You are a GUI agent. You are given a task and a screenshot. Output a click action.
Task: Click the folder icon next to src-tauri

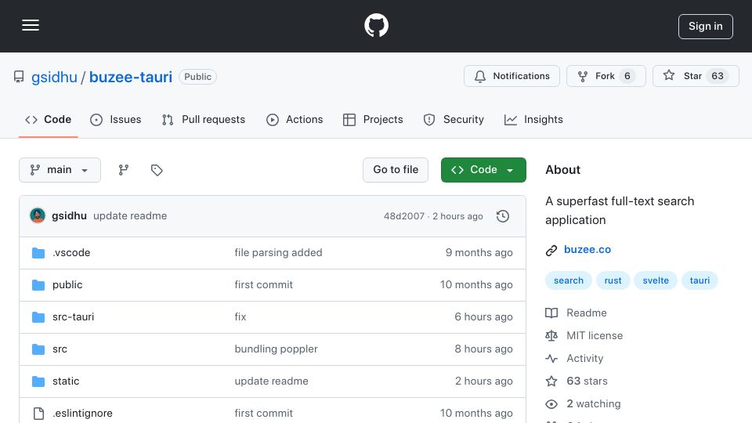(x=38, y=317)
